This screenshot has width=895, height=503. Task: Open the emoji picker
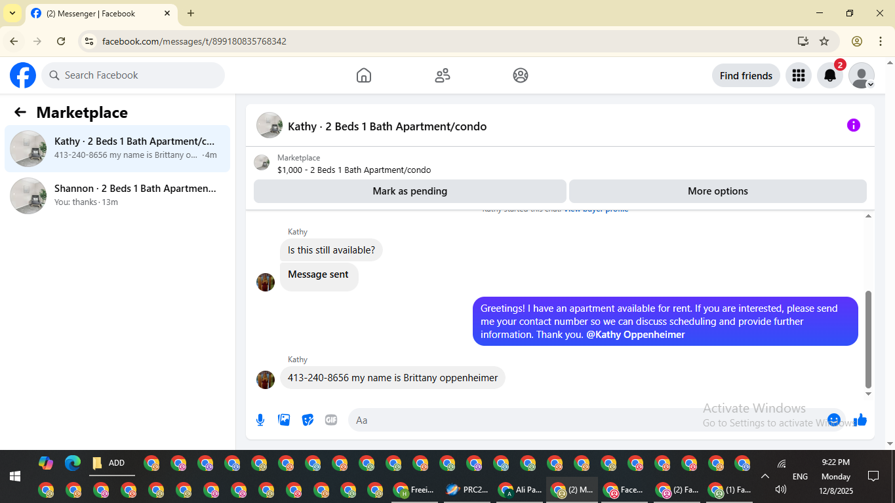[834, 420]
